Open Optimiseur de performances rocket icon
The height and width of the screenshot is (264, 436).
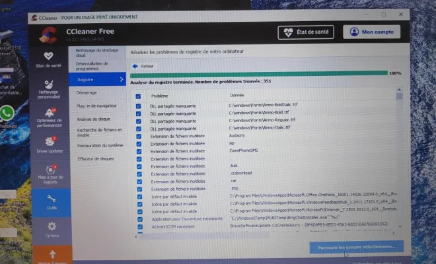50,113
